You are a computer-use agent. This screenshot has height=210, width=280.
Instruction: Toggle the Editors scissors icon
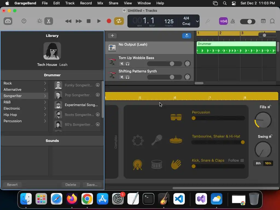[49, 21]
